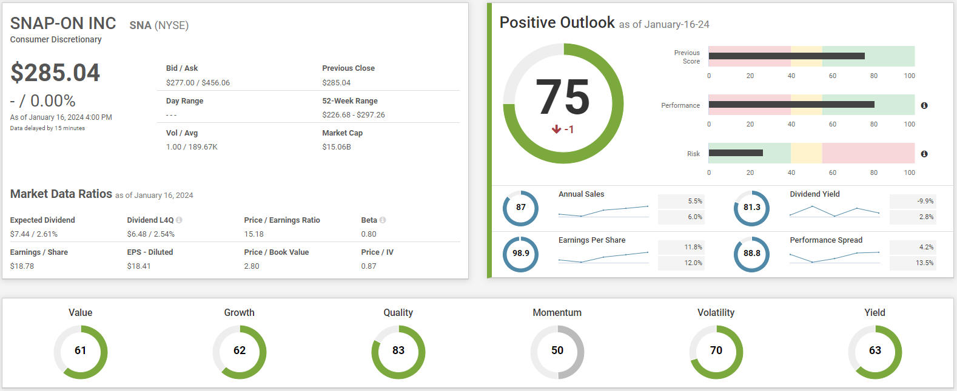The image size is (957, 391).
Task: Click the Earnings / Share value $18.78
Action: click(22, 266)
